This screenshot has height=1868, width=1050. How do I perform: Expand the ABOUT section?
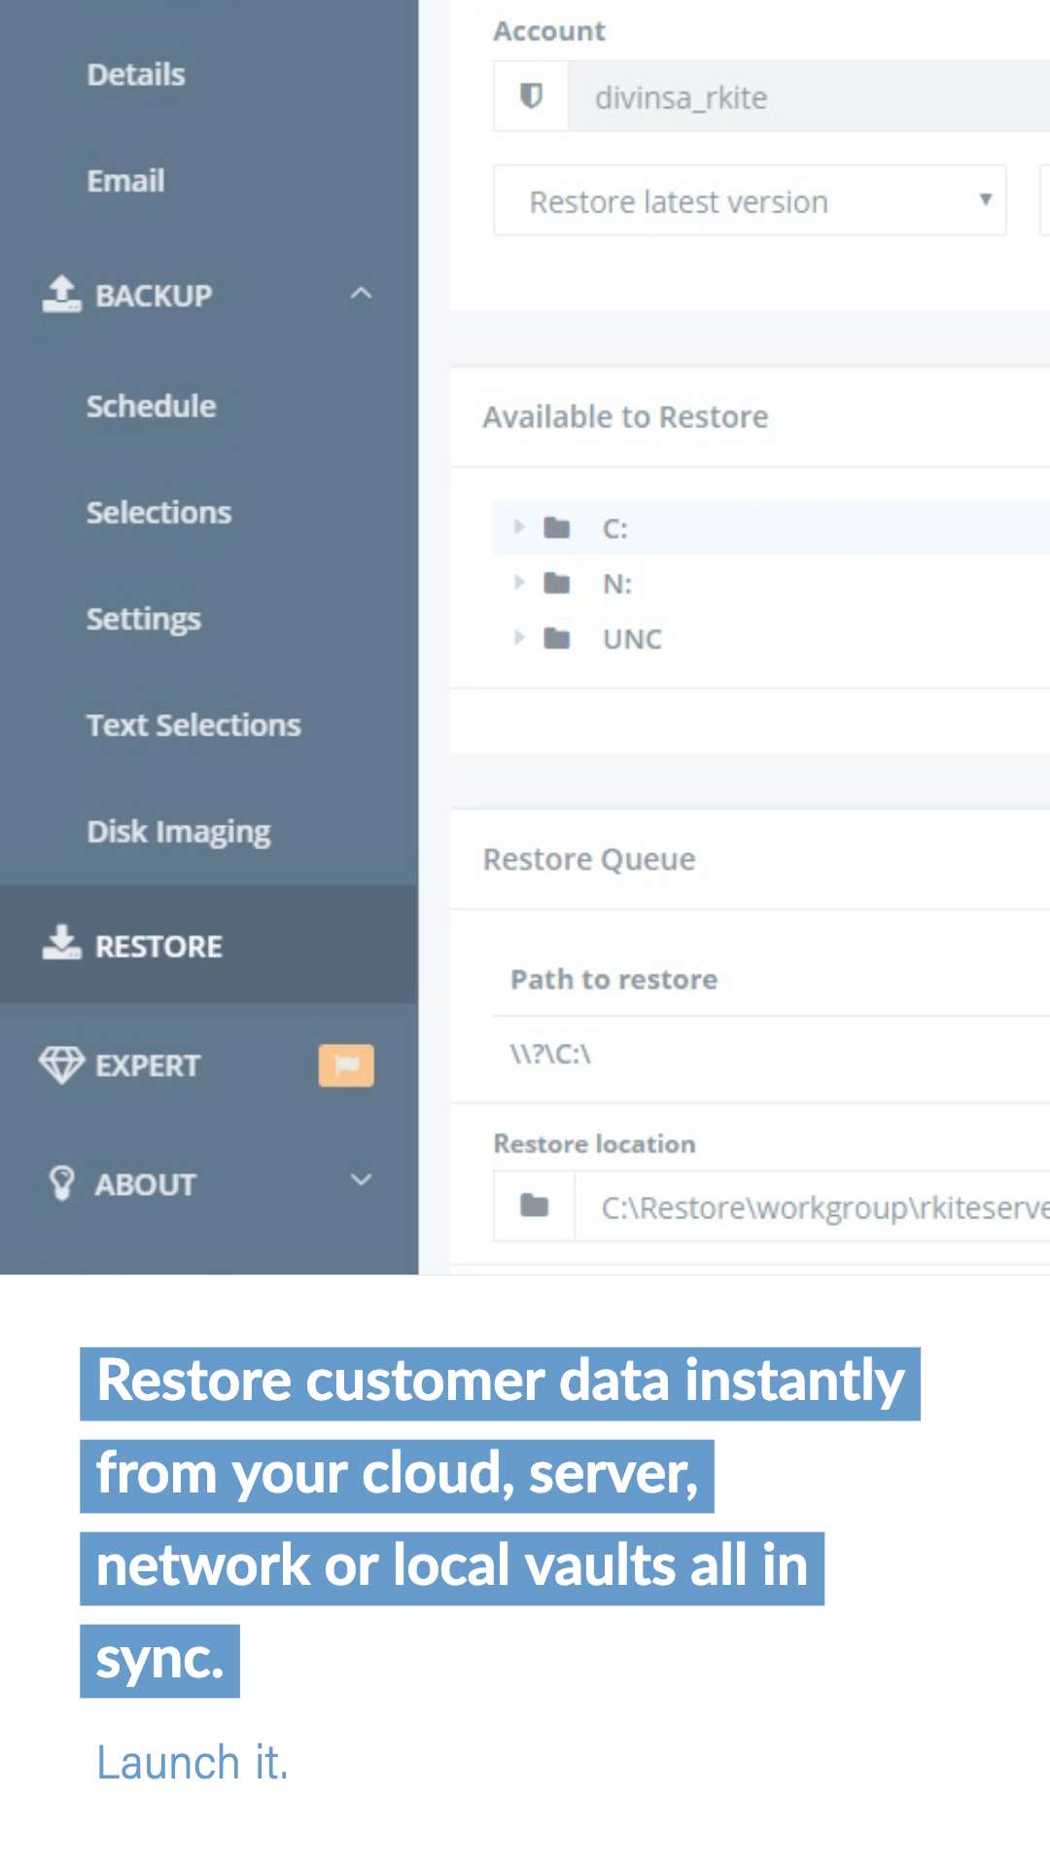click(361, 1180)
